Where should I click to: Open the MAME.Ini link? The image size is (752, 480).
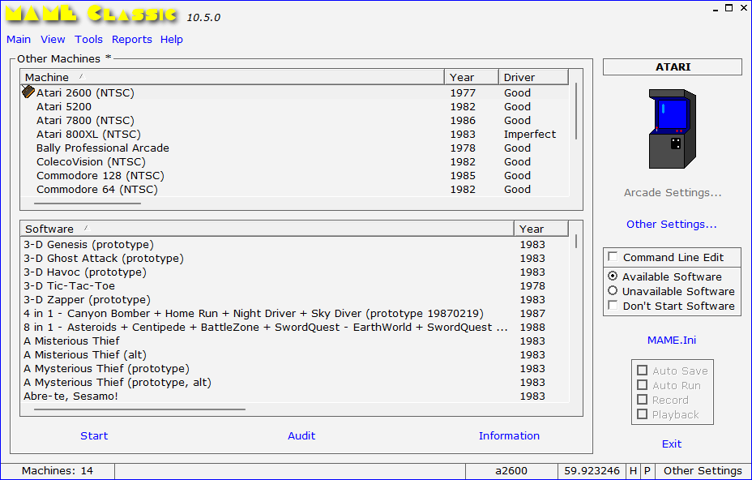pyautogui.click(x=671, y=340)
